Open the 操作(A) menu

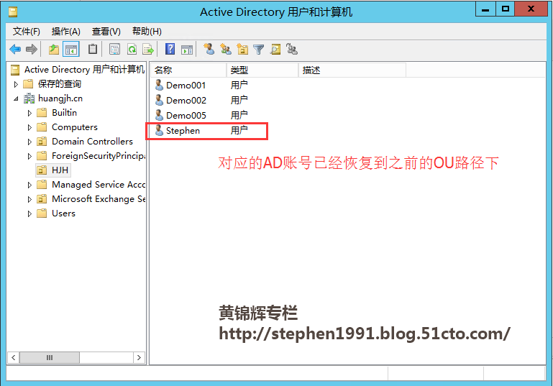tap(66, 32)
